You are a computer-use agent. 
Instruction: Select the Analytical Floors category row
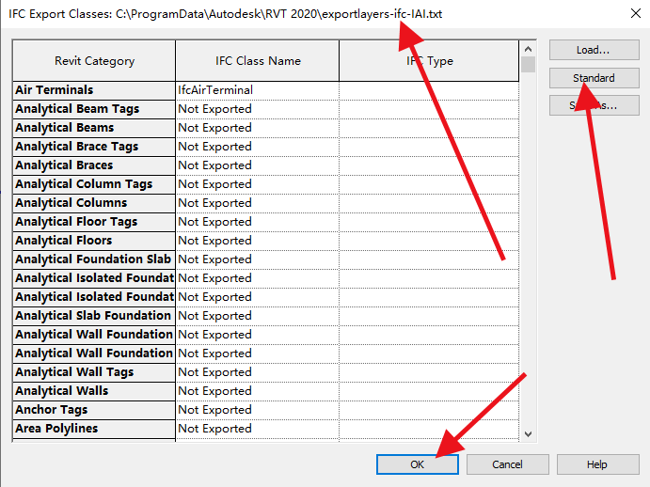94,241
